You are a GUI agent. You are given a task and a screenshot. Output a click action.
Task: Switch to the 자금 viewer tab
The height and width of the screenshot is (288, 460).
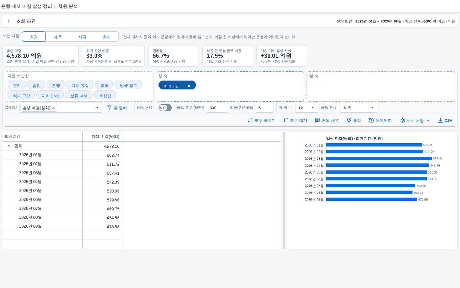(82, 37)
